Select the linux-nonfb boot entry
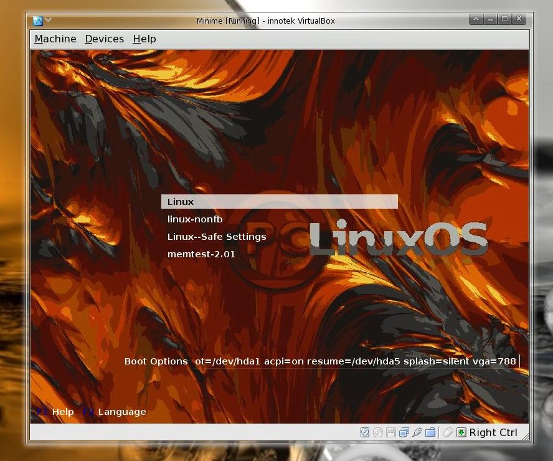The width and height of the screenshot is (553, 461). pos(195,219)
